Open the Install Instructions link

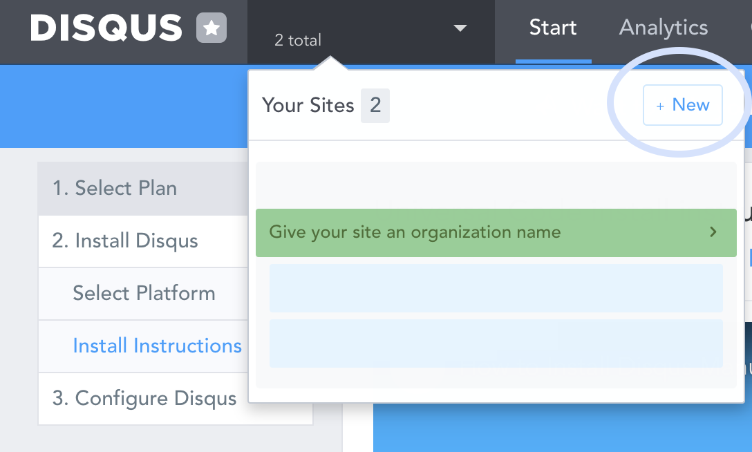pos(157,346)
